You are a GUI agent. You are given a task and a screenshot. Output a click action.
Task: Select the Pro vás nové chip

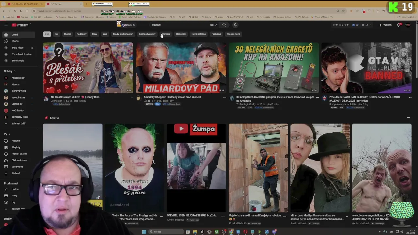[233, 34]
